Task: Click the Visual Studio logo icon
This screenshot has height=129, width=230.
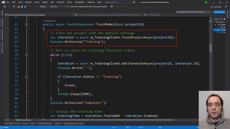Action: tap(3, 2)
